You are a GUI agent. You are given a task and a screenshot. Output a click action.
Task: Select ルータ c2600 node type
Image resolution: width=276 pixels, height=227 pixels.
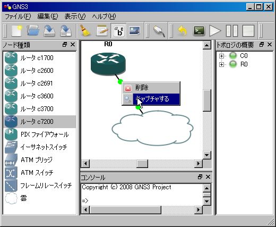click(x=40, y=71)
